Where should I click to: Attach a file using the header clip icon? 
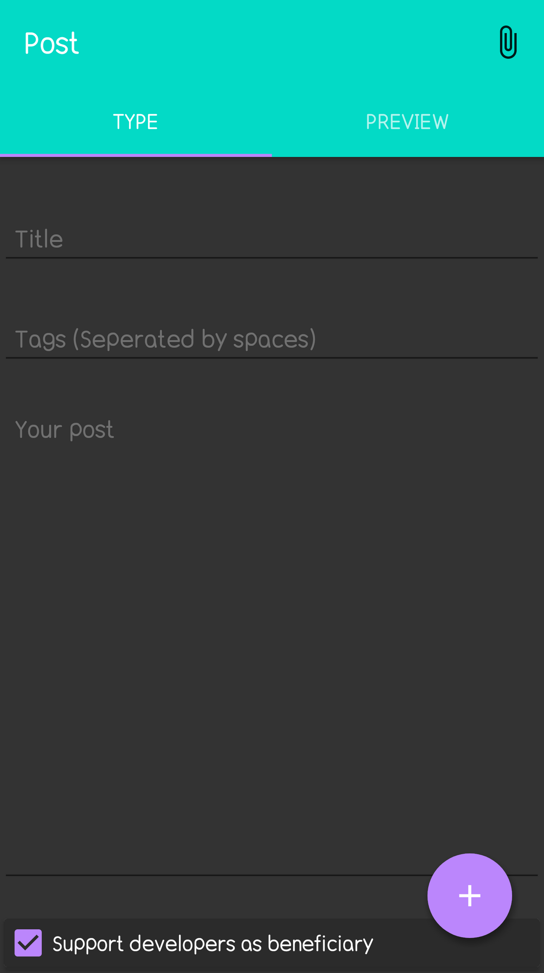(508, 42)
